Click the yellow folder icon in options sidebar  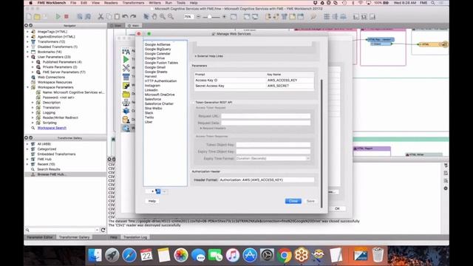pyautogui.click(x=126, y=95)
